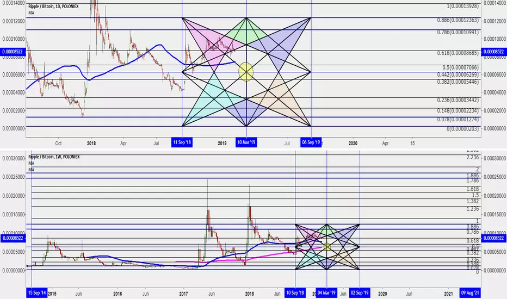This screenshot has width=507, height=299.
Task: Click '0.00012000' on the 1D left price axis
Action: [13, 21]
